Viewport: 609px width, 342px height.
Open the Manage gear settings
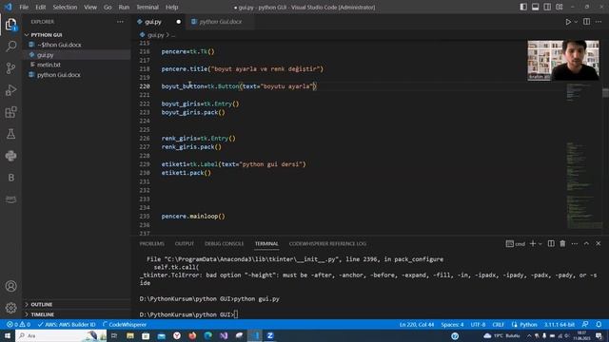[10, 308]
